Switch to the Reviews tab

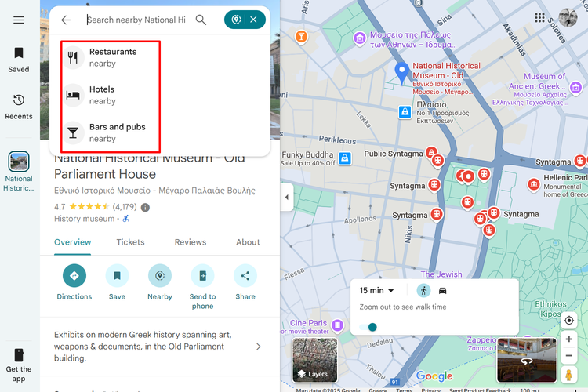pyautogui.click(x=191, y=242)
